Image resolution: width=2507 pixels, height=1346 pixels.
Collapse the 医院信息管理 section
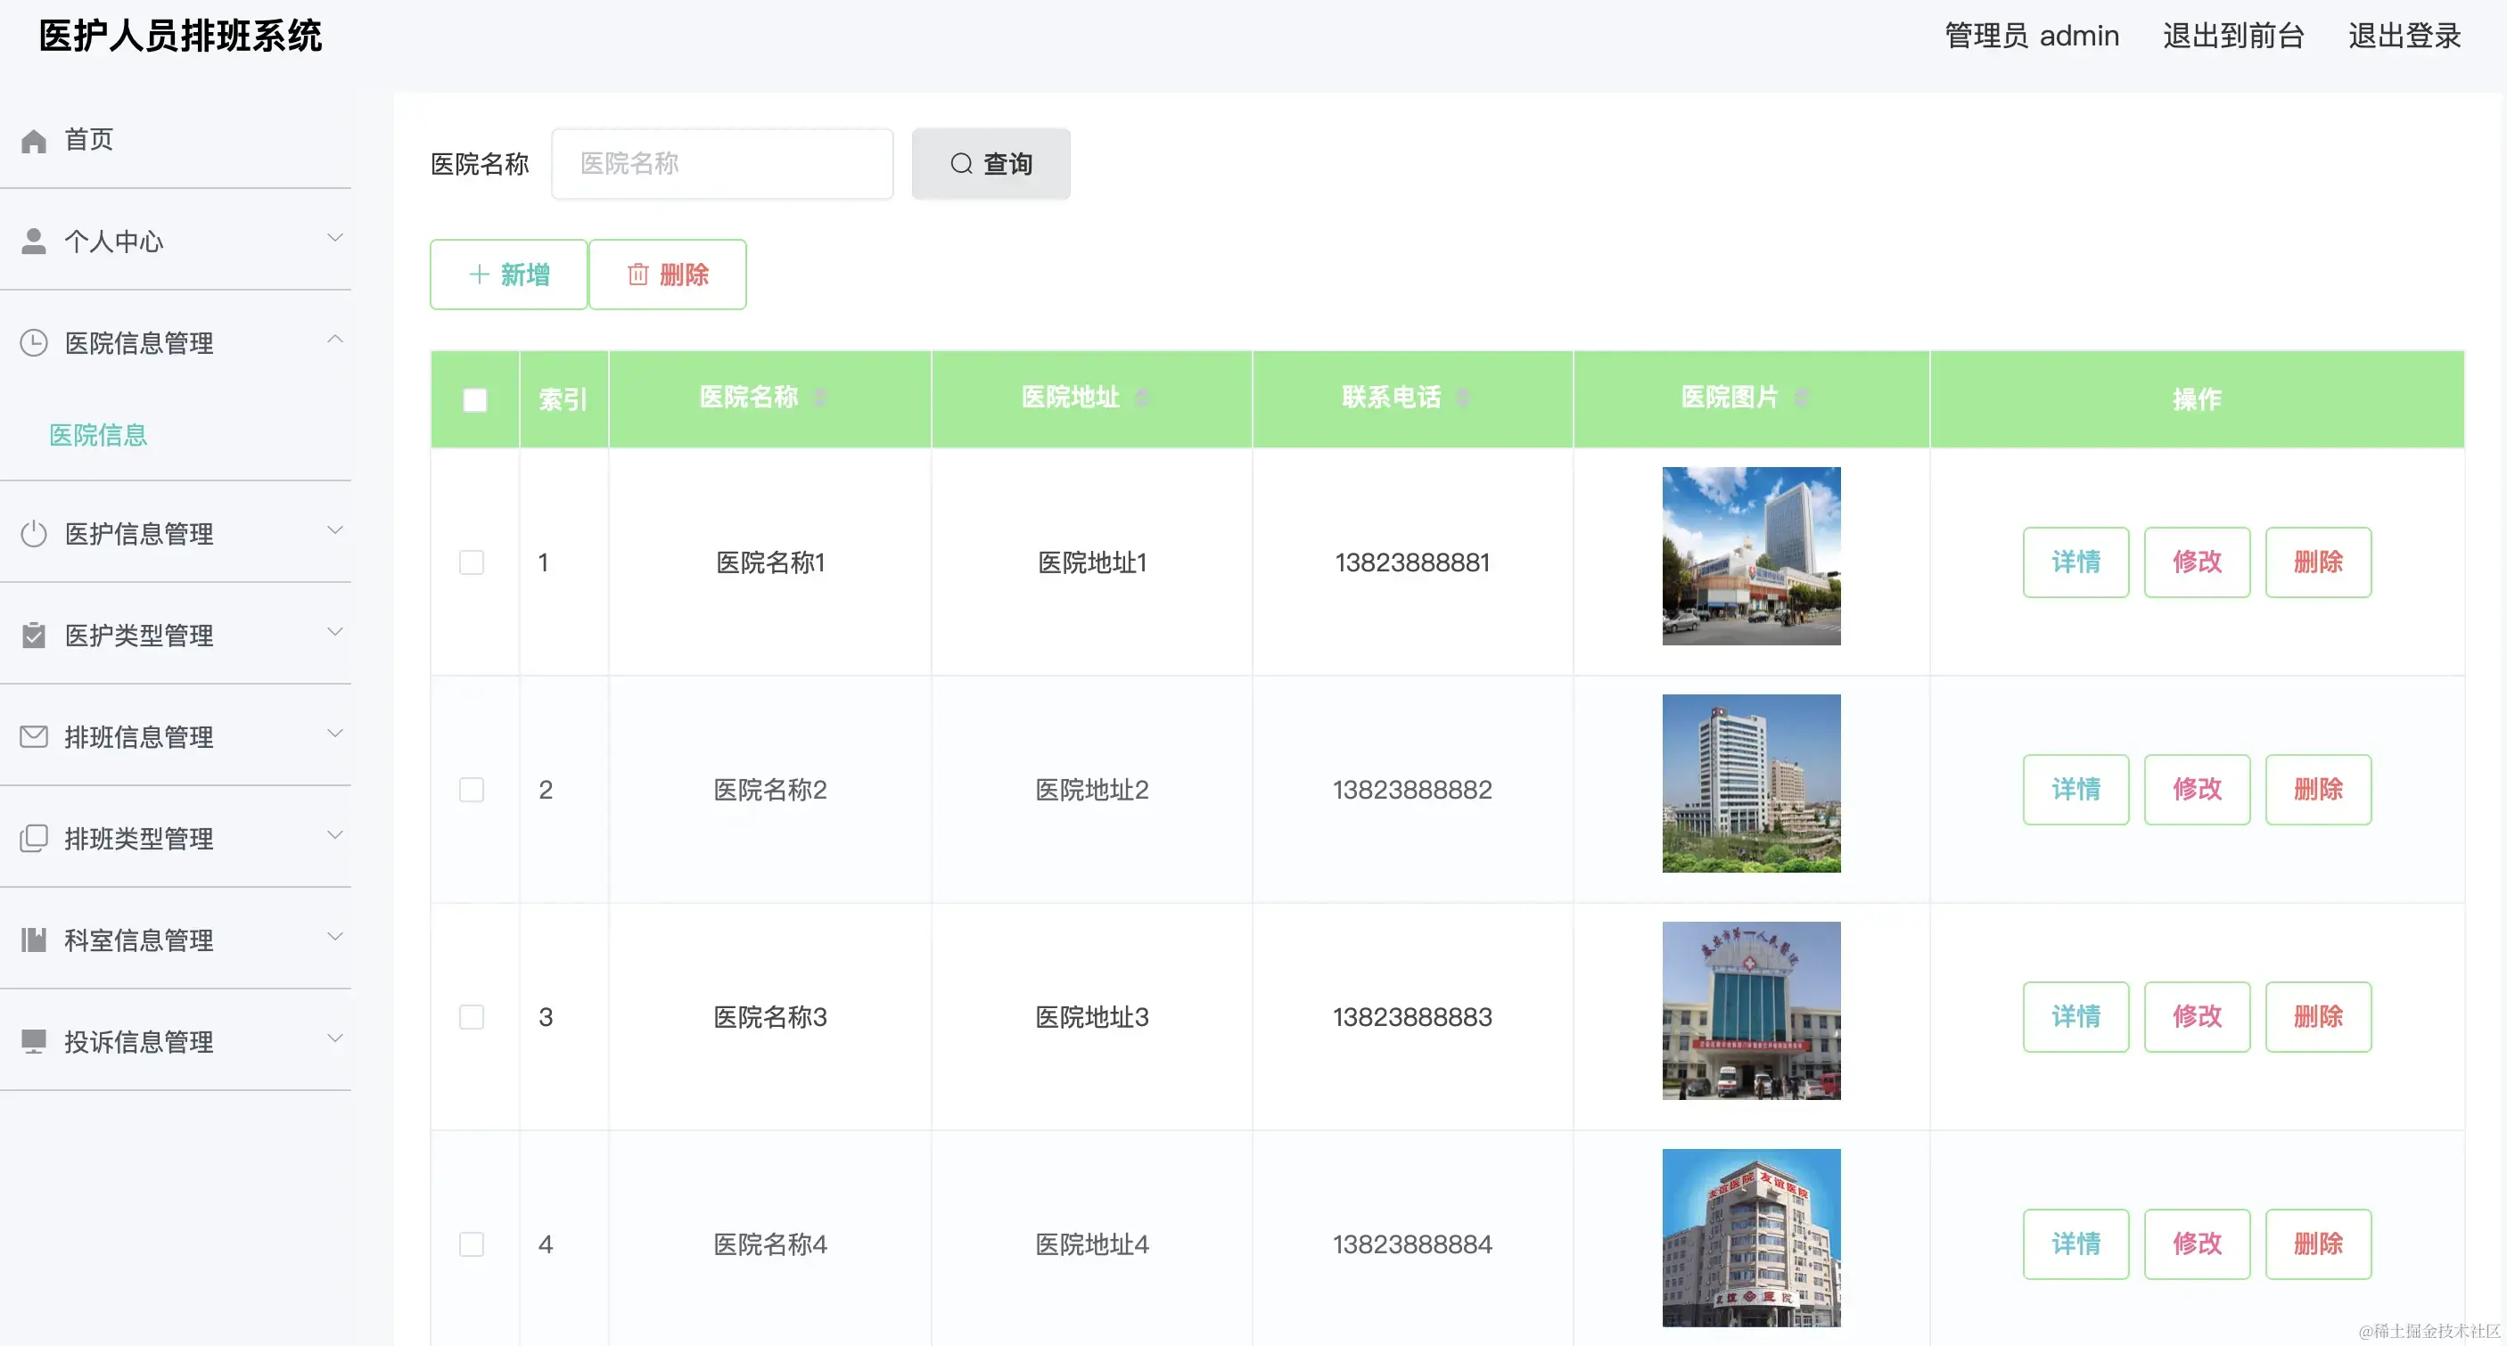(x=336, y=339)
